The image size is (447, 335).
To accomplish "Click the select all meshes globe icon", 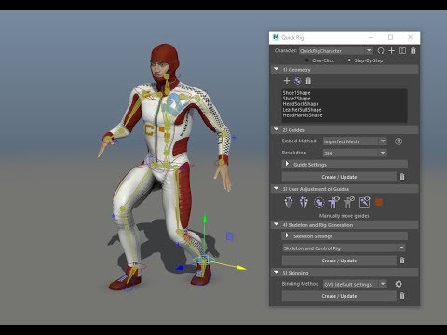I will (x=297, y=81).
